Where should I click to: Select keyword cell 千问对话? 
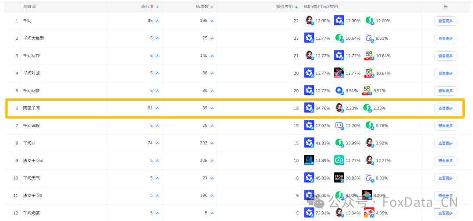coord(32,73)
